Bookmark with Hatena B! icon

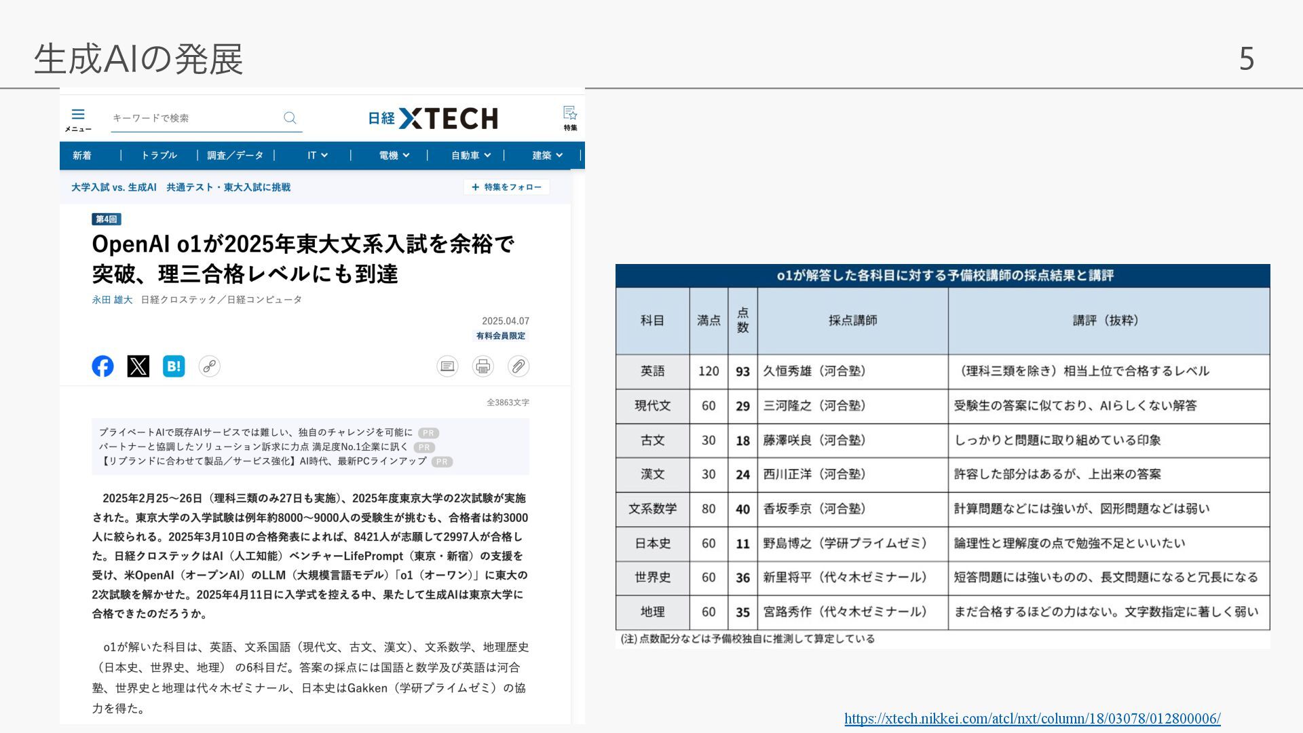pos(174,366)
